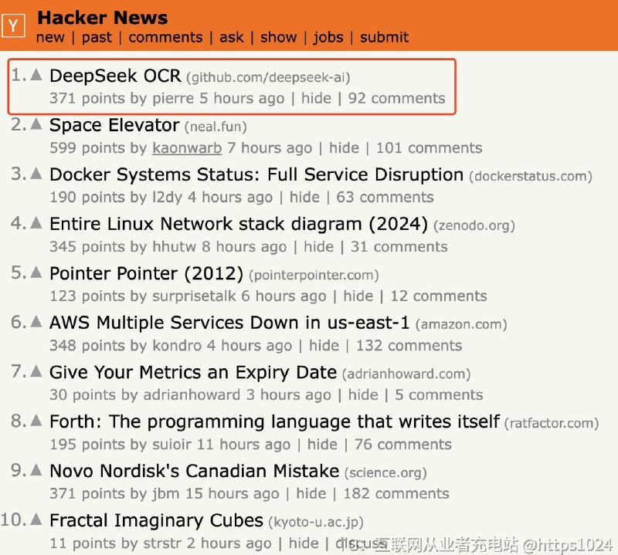Upvote the Docker Systems Status story
The height and width of the screenshot is (555, 618).
[36, 174]
